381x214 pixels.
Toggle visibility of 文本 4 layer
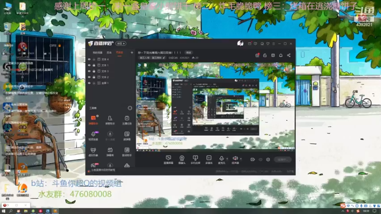click(x=89, y=59)
